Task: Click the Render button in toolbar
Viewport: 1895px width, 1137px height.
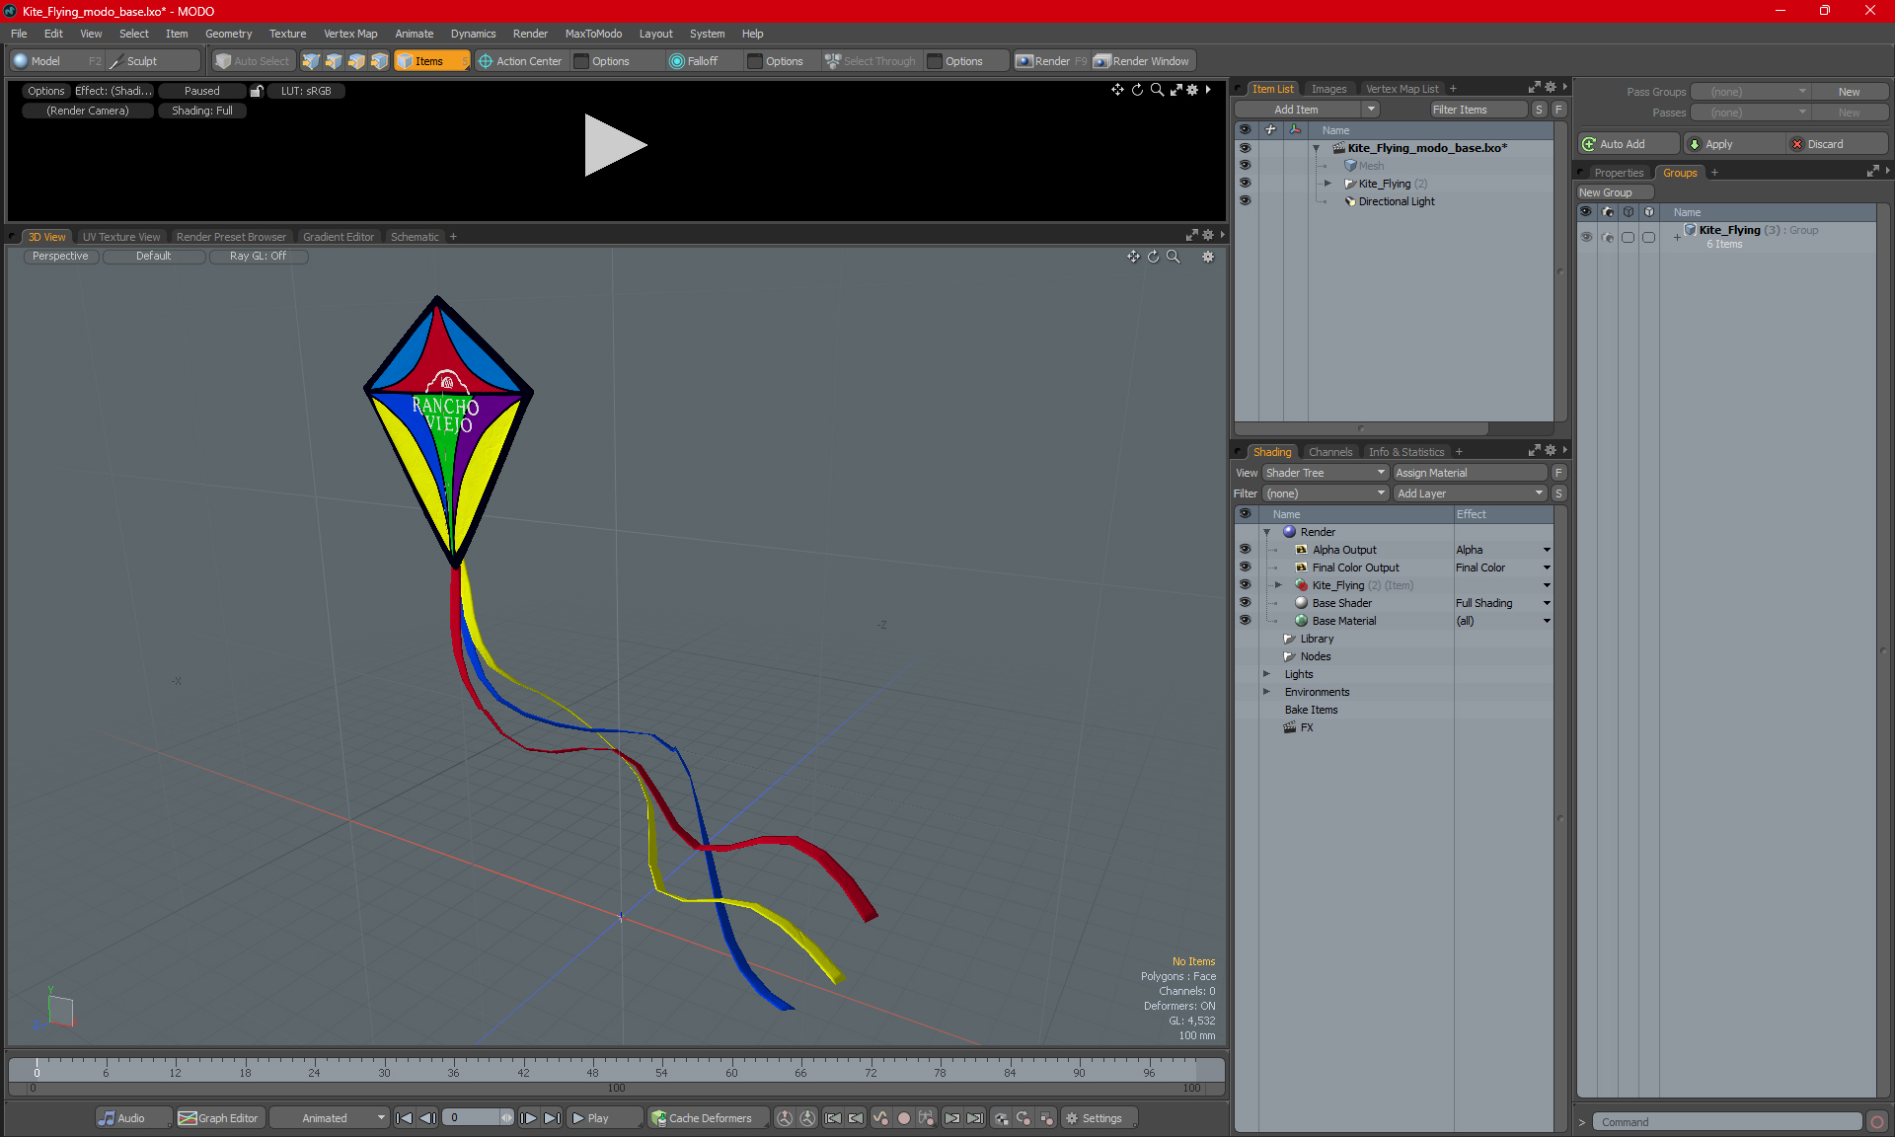Action: (x=1049, y=61)
